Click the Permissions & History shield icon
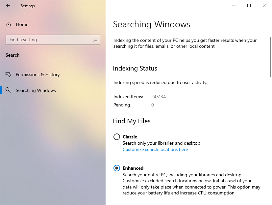 pos(8,74)
